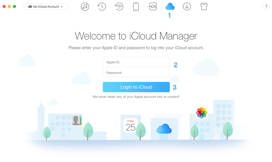Click the 'Please enter your Apple ID' instruction
272x162 pixels.
[136, 48]
